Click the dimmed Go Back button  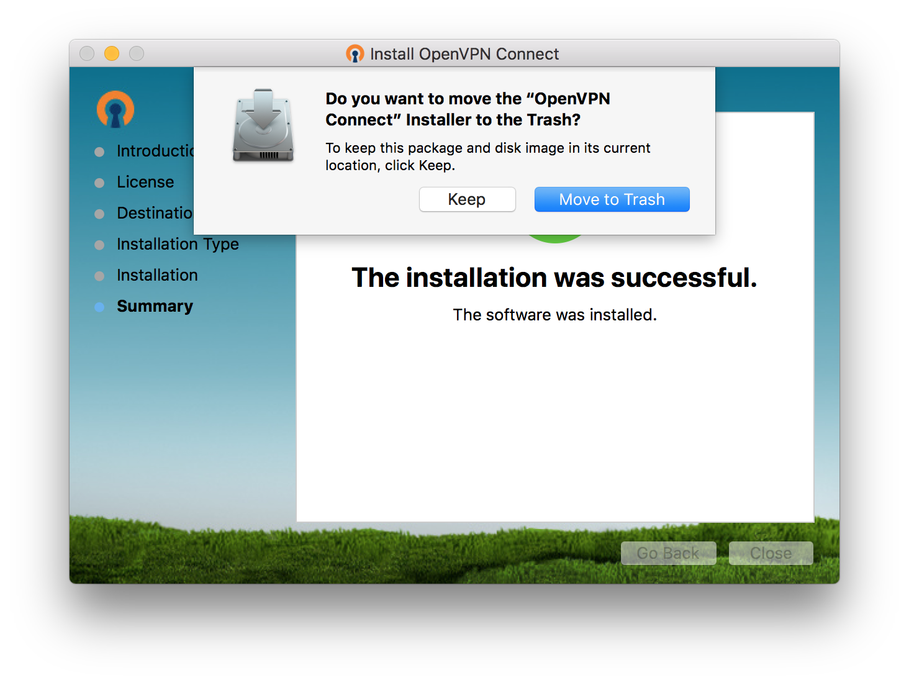(668, 553)
